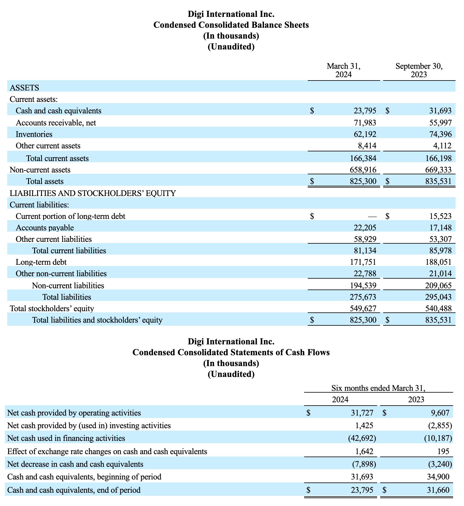Select the 'Accounts payable' label
The height and width of the screenshot is (506, 464).
coord(45,228)
